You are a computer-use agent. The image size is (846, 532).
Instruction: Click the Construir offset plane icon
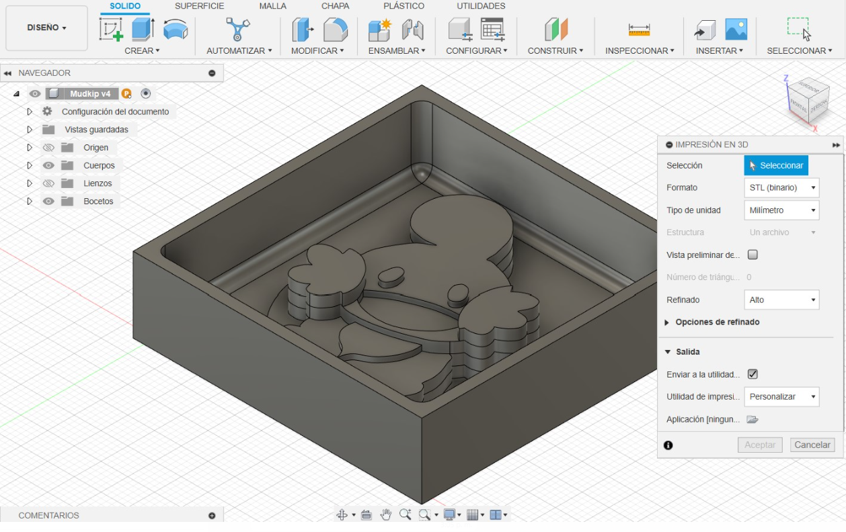556,30
